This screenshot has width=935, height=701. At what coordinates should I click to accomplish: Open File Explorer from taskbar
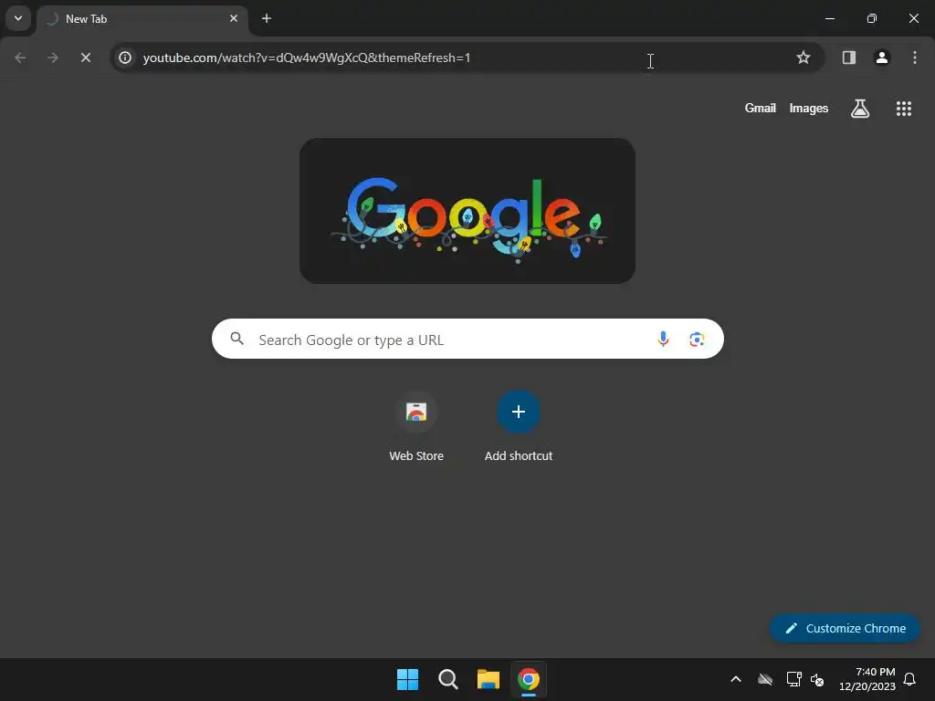coord(489,679)
